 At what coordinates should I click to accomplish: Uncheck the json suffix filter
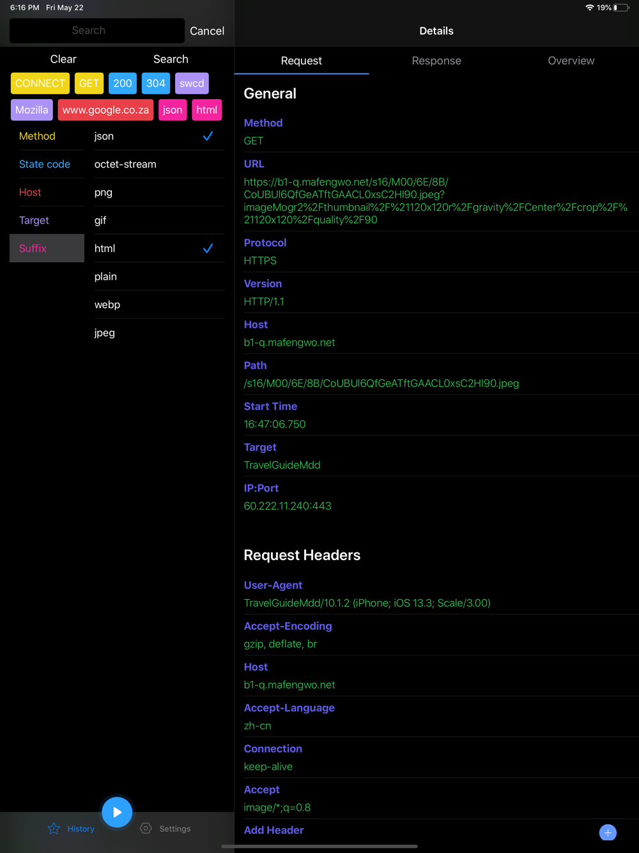[208, 136]
